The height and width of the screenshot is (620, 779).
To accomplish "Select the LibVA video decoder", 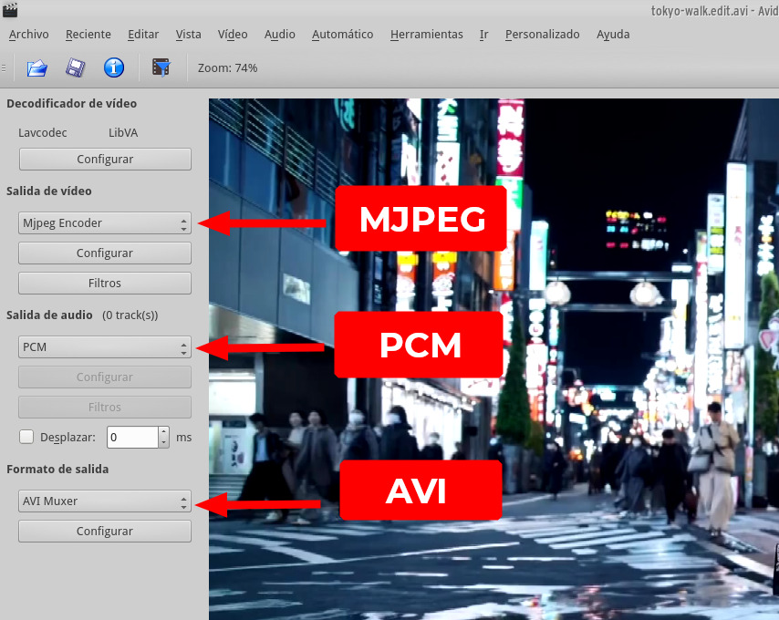I will tap(123, 132).
